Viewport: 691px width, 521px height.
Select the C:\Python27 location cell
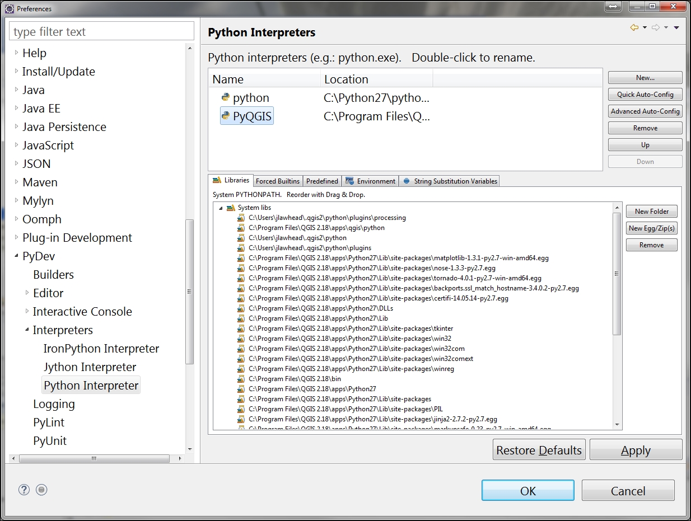377,98
